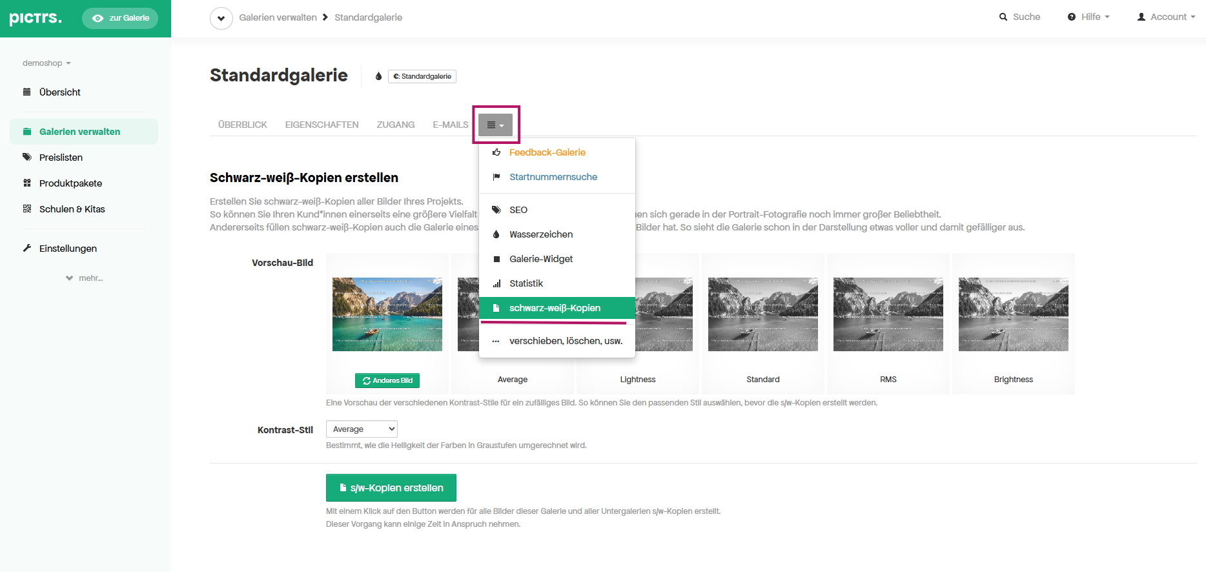The width and height of the screenshot is (1206, 572).
Task: Click the RMS contrast preview thumbnail
Action: [888, 314]
